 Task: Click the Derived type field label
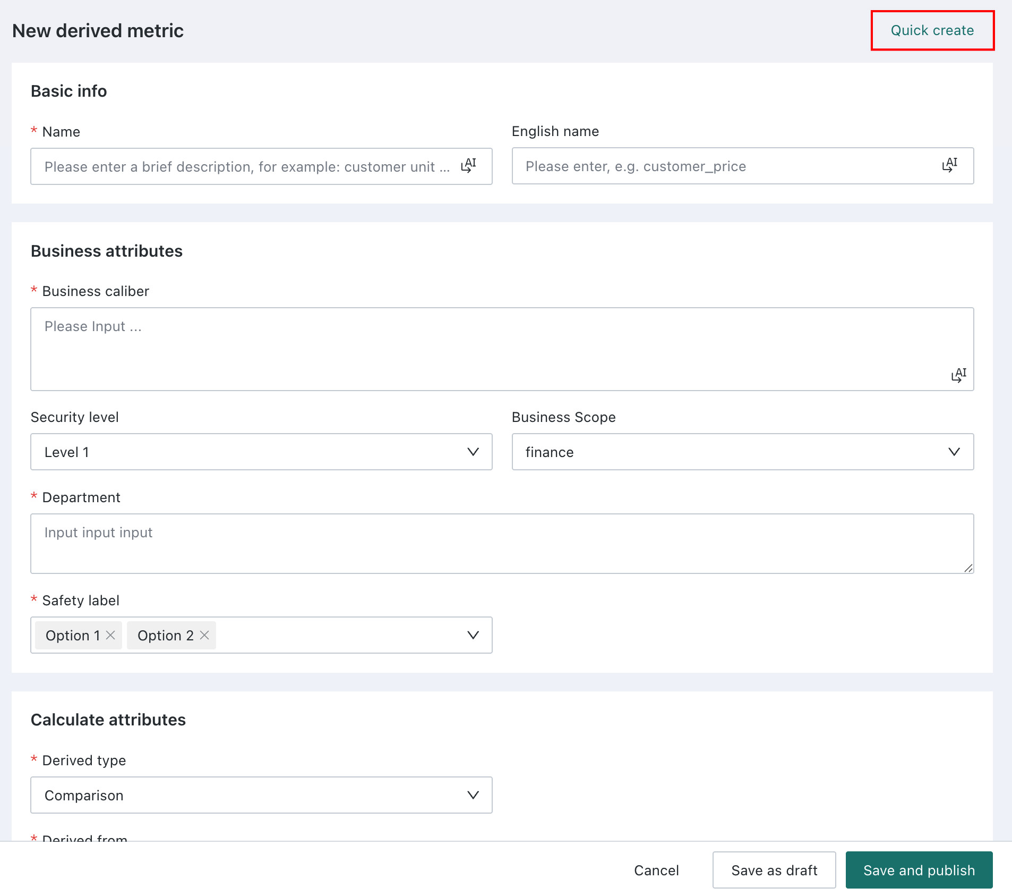84,760
